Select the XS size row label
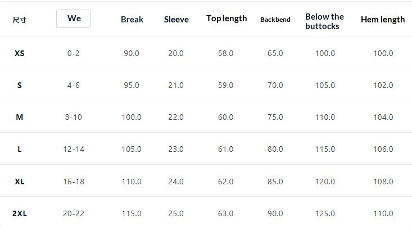 coord(20,53)
